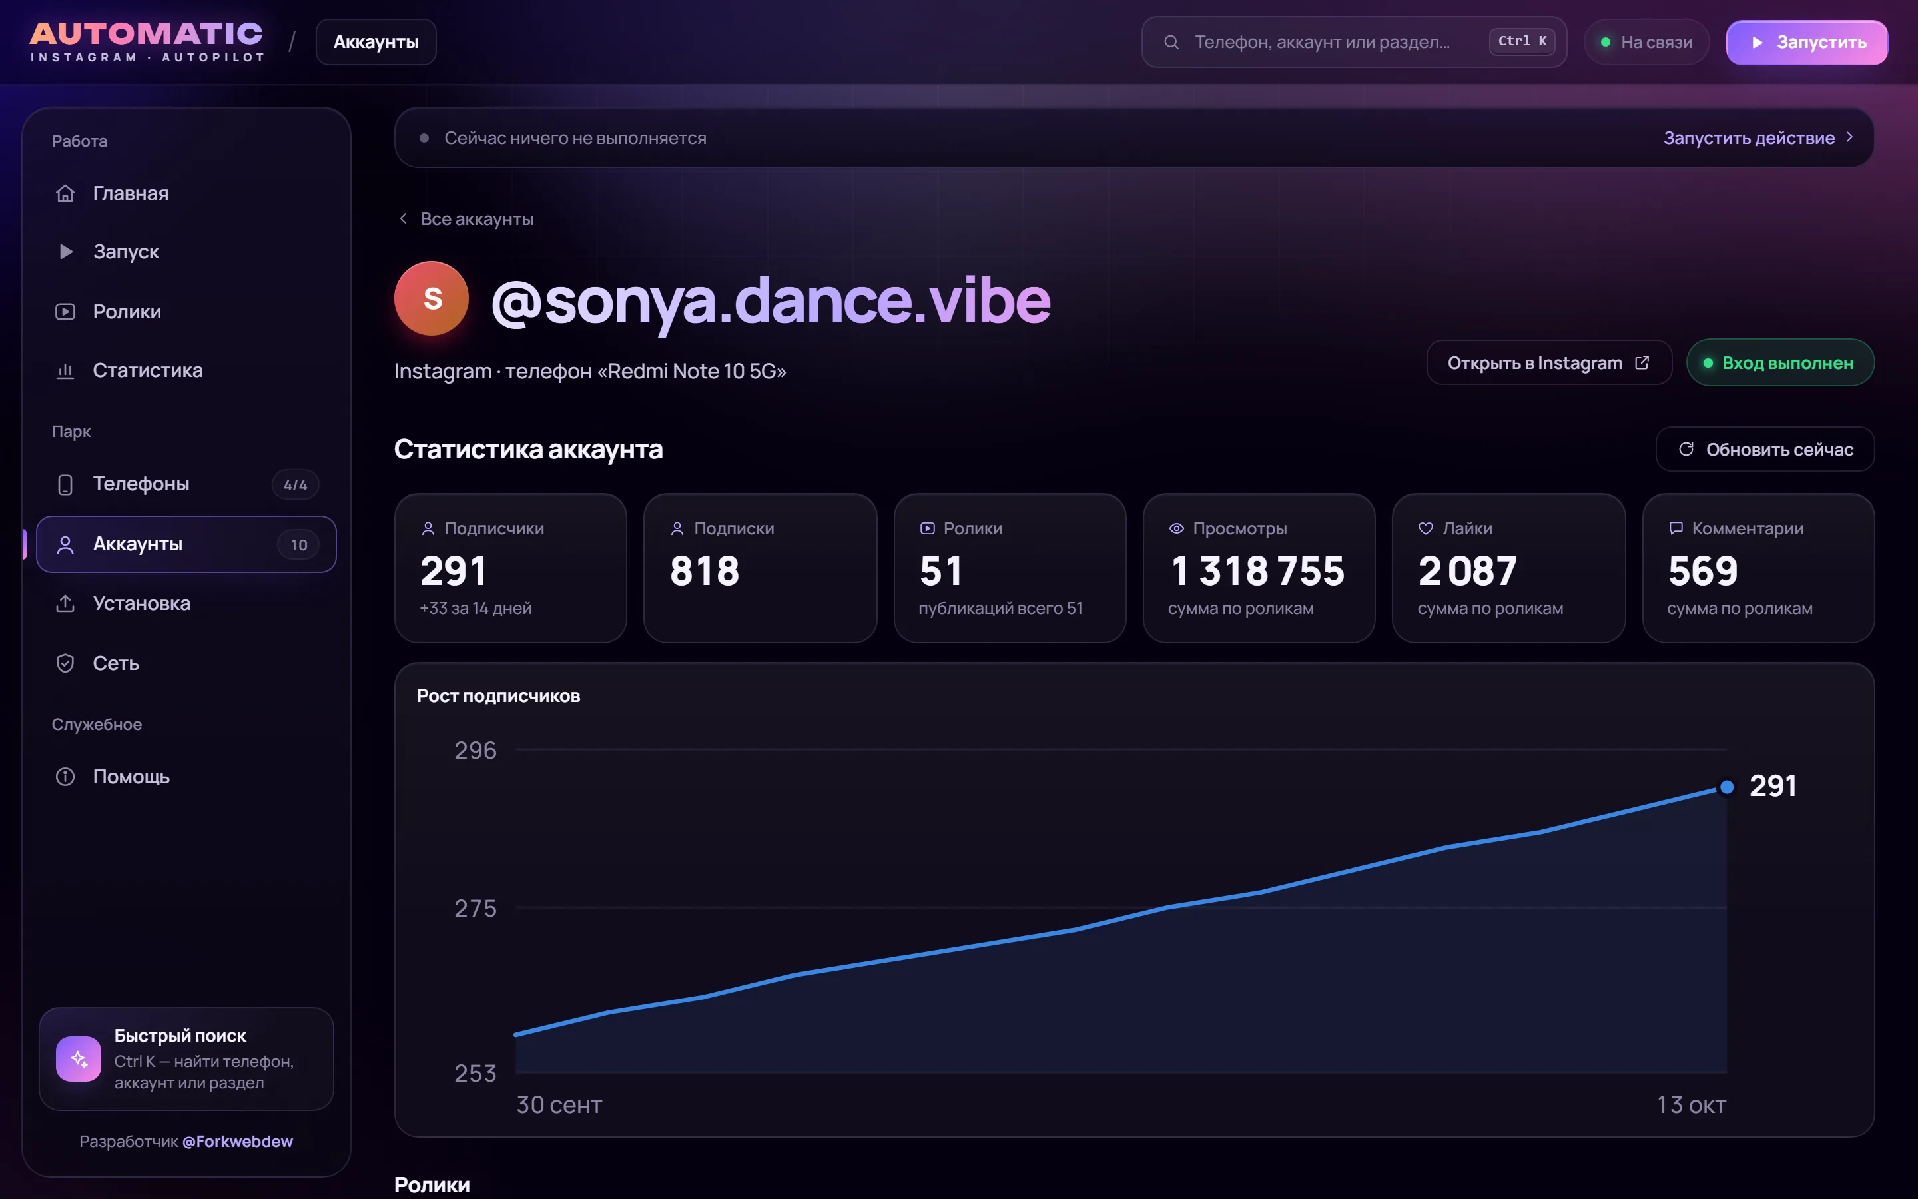Screen dimensions: 1918x1199
Task: Open the @Forkwebdew developer link
Action: point(238,1141)
